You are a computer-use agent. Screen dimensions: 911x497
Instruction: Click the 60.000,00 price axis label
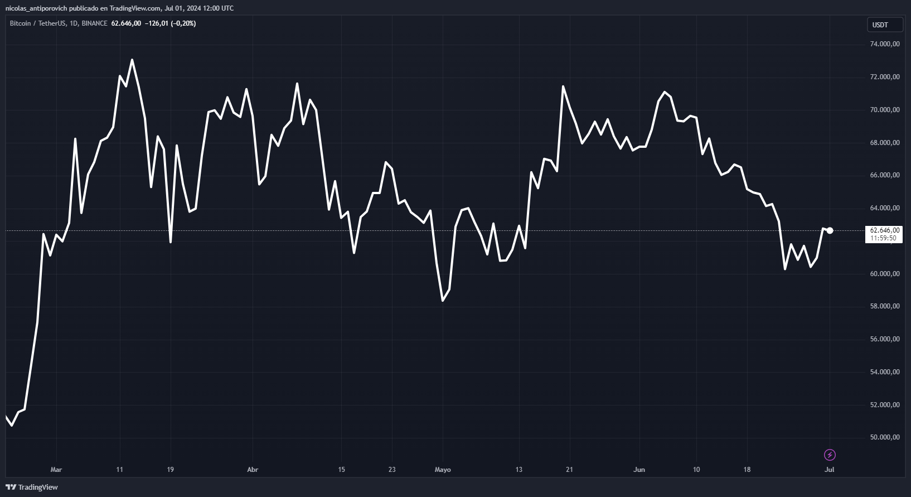[884, 273]
